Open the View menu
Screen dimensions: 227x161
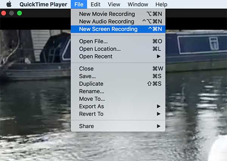click(114, 4)
